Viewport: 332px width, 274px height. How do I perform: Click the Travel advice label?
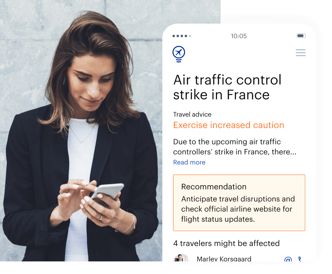pyautogui.click(x=192, y=114)
